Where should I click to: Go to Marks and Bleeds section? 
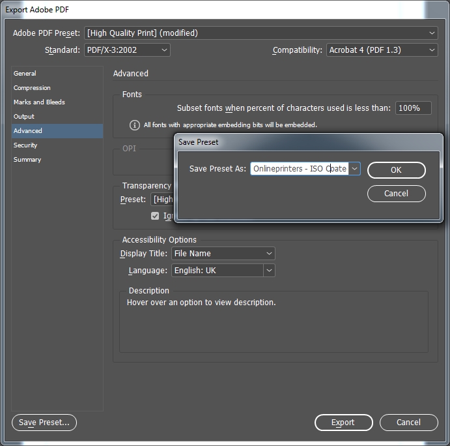point(39,102)
